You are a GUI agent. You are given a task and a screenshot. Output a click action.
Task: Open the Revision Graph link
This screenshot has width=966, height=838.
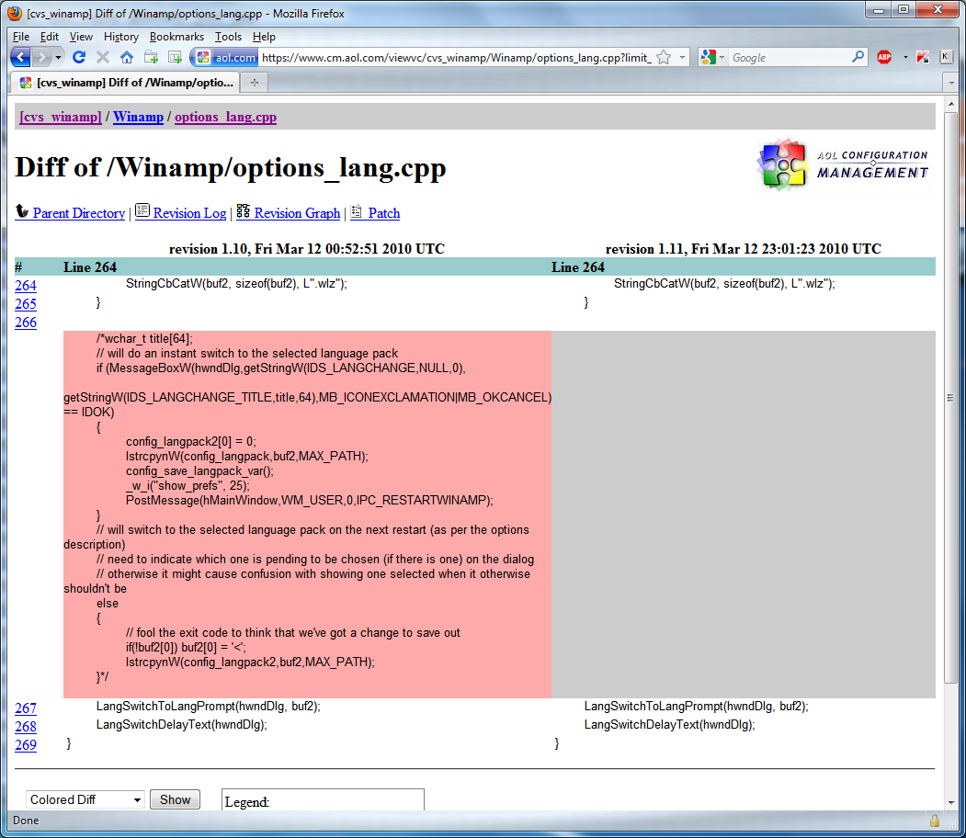click(297, 213)
